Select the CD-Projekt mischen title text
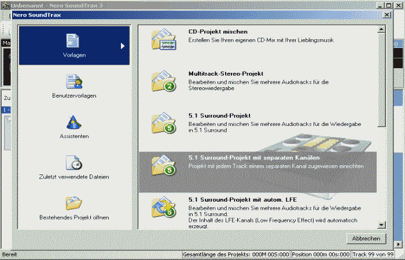Image resolution: width=405 pixels, height=260 pixels. (x=218, y=32)
